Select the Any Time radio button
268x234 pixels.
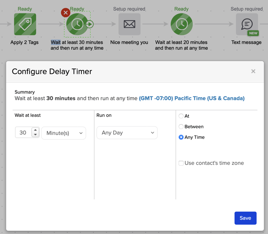(181, 137)
